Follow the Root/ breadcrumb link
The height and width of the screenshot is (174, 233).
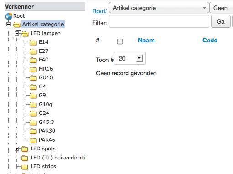click(100, 11)
